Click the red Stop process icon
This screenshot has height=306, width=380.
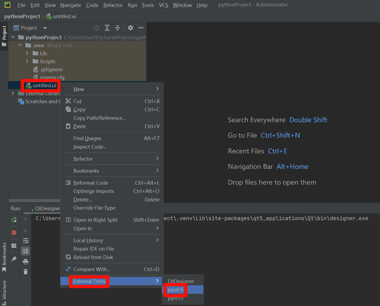[x=14, y=232]
